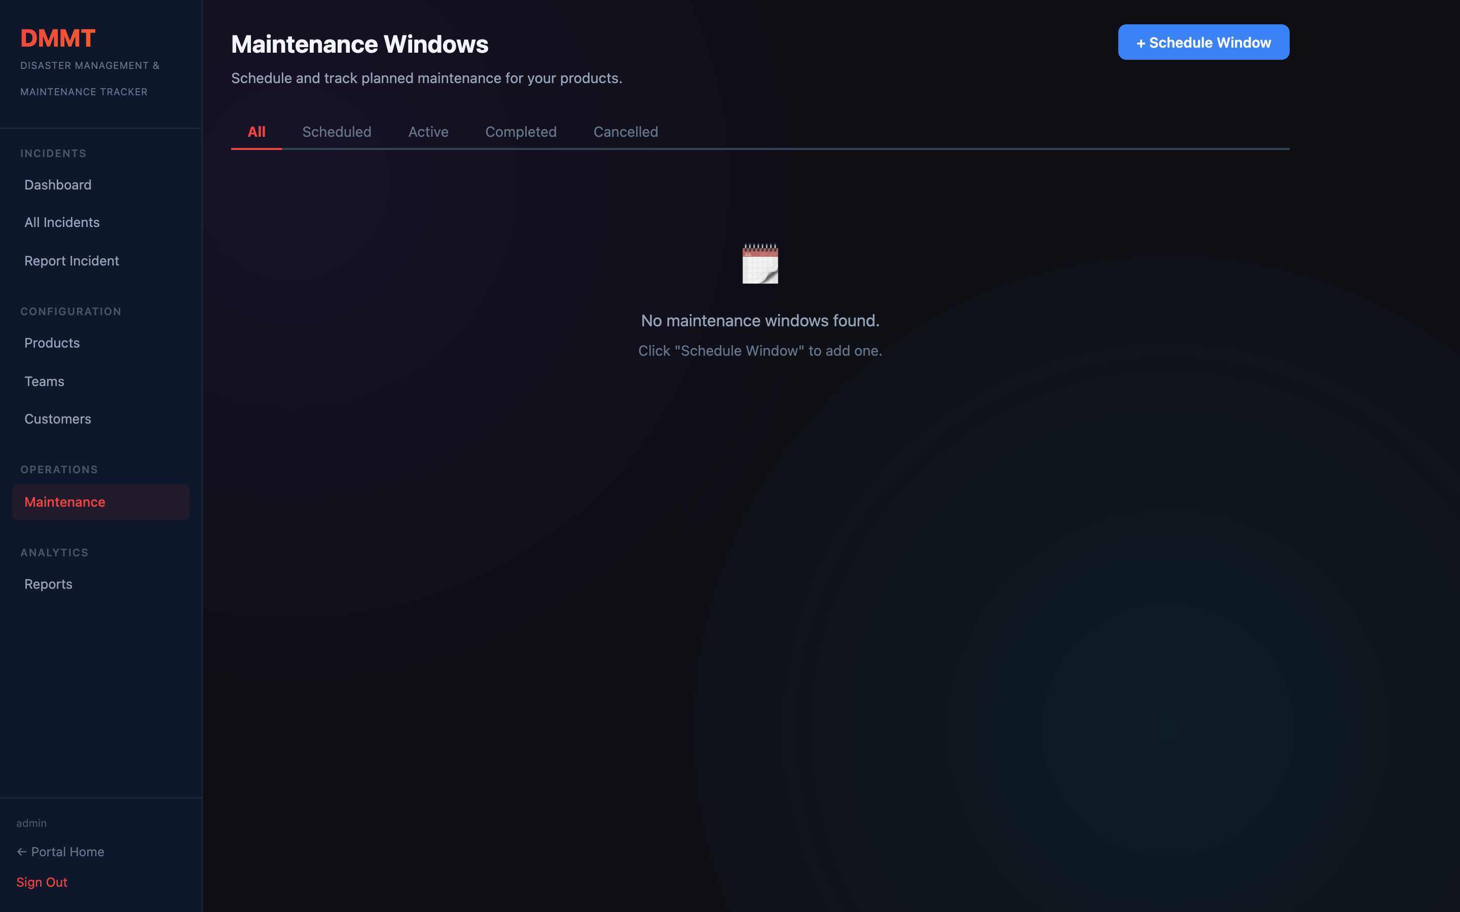1460x912 pixels.
Task: Click Sign Out
Action: pyautogui.click(x=42, y=882)
